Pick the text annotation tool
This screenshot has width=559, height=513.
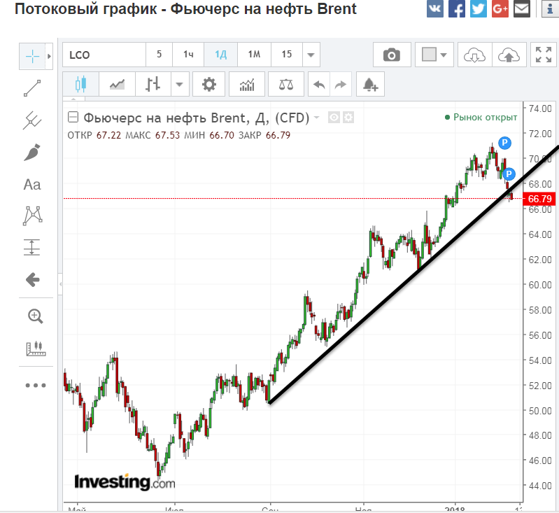point(32,185)
